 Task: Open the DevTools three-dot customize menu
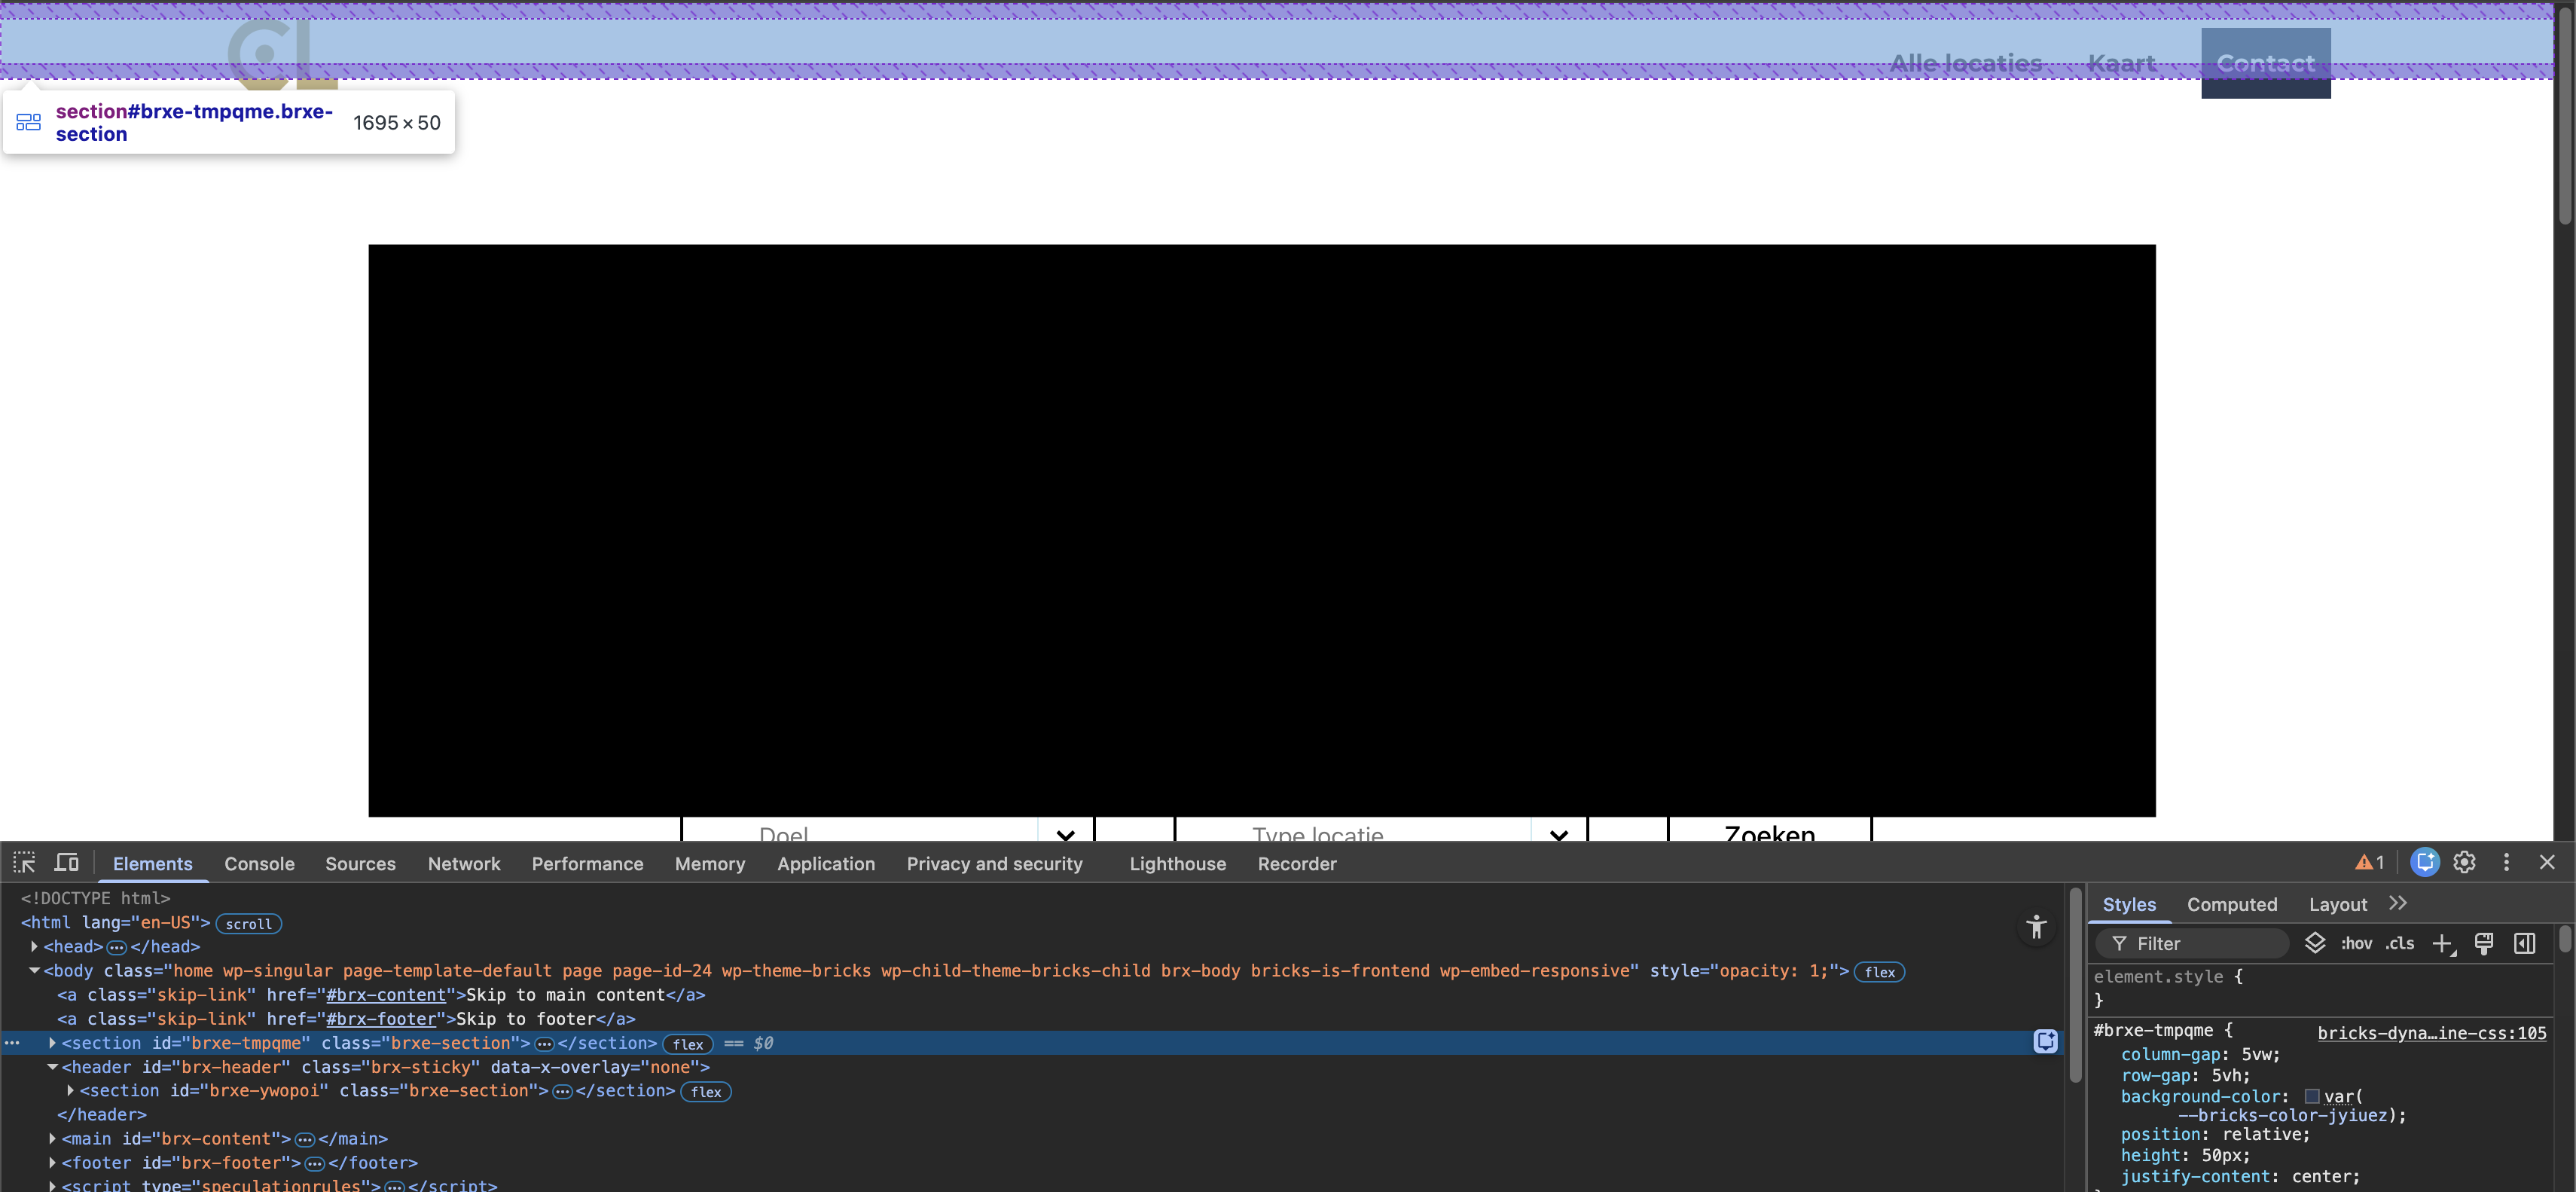click(2506, 862)
